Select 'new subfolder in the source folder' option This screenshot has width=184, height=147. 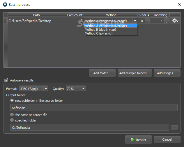tap(12, 101)
